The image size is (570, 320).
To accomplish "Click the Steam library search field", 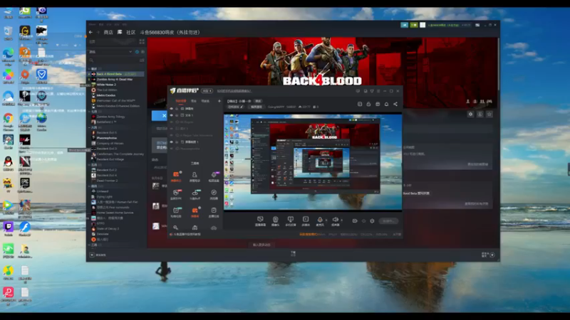I will (113, 60).
